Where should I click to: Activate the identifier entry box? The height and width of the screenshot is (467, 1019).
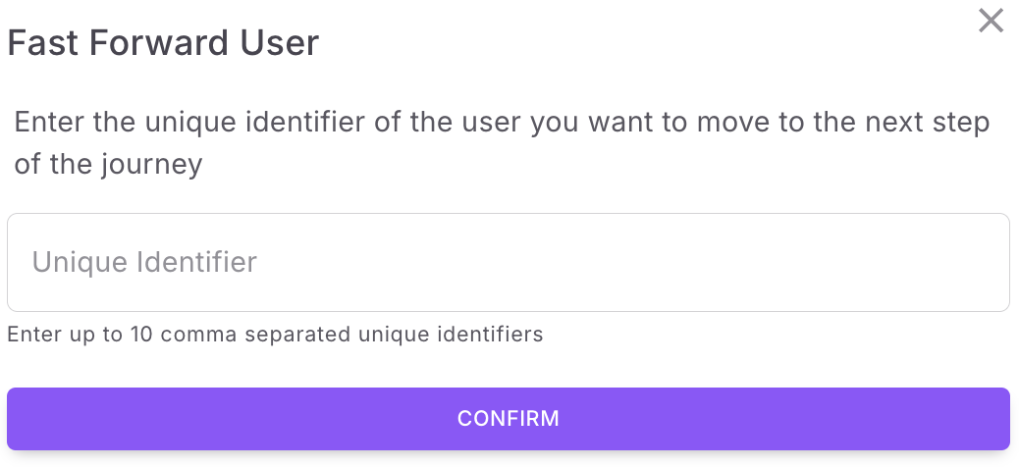click(x=509, y=262)
